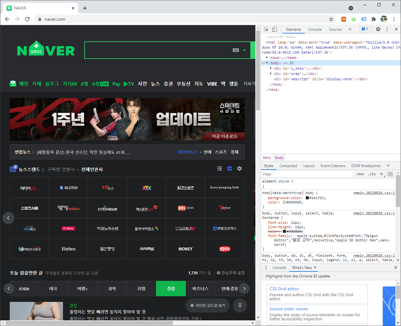
Task: Collapse the body element node
Action: (267, 63)
